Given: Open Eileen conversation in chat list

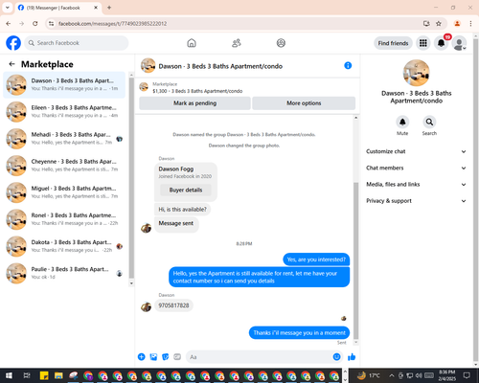Looking at the screenshot, I should pyautogui.click(x=64, y=112).
